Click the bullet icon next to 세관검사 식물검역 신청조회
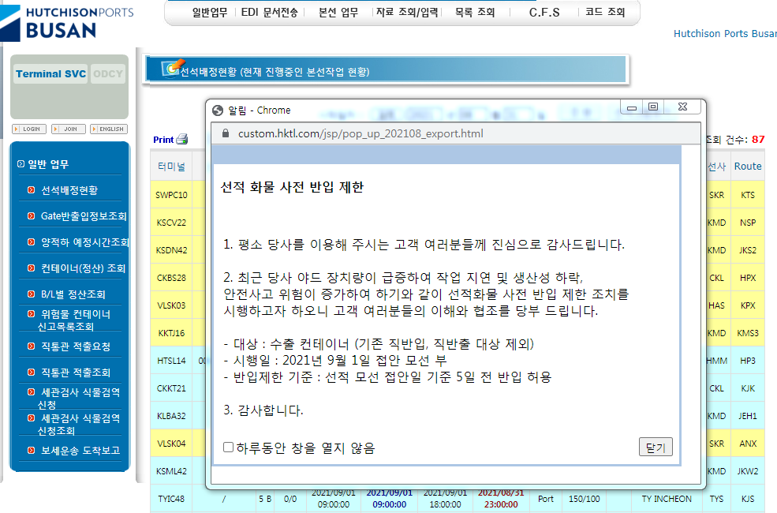The image size is (777, 513). coord(32,418)
